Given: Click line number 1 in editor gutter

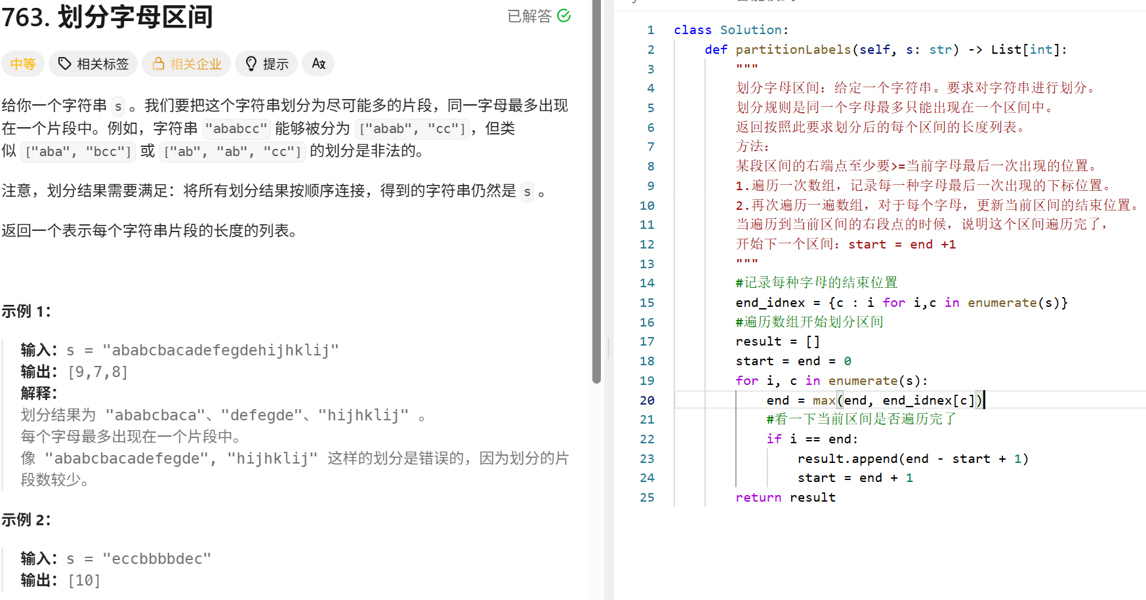Looking at the screenshot, I should (651, 30).
